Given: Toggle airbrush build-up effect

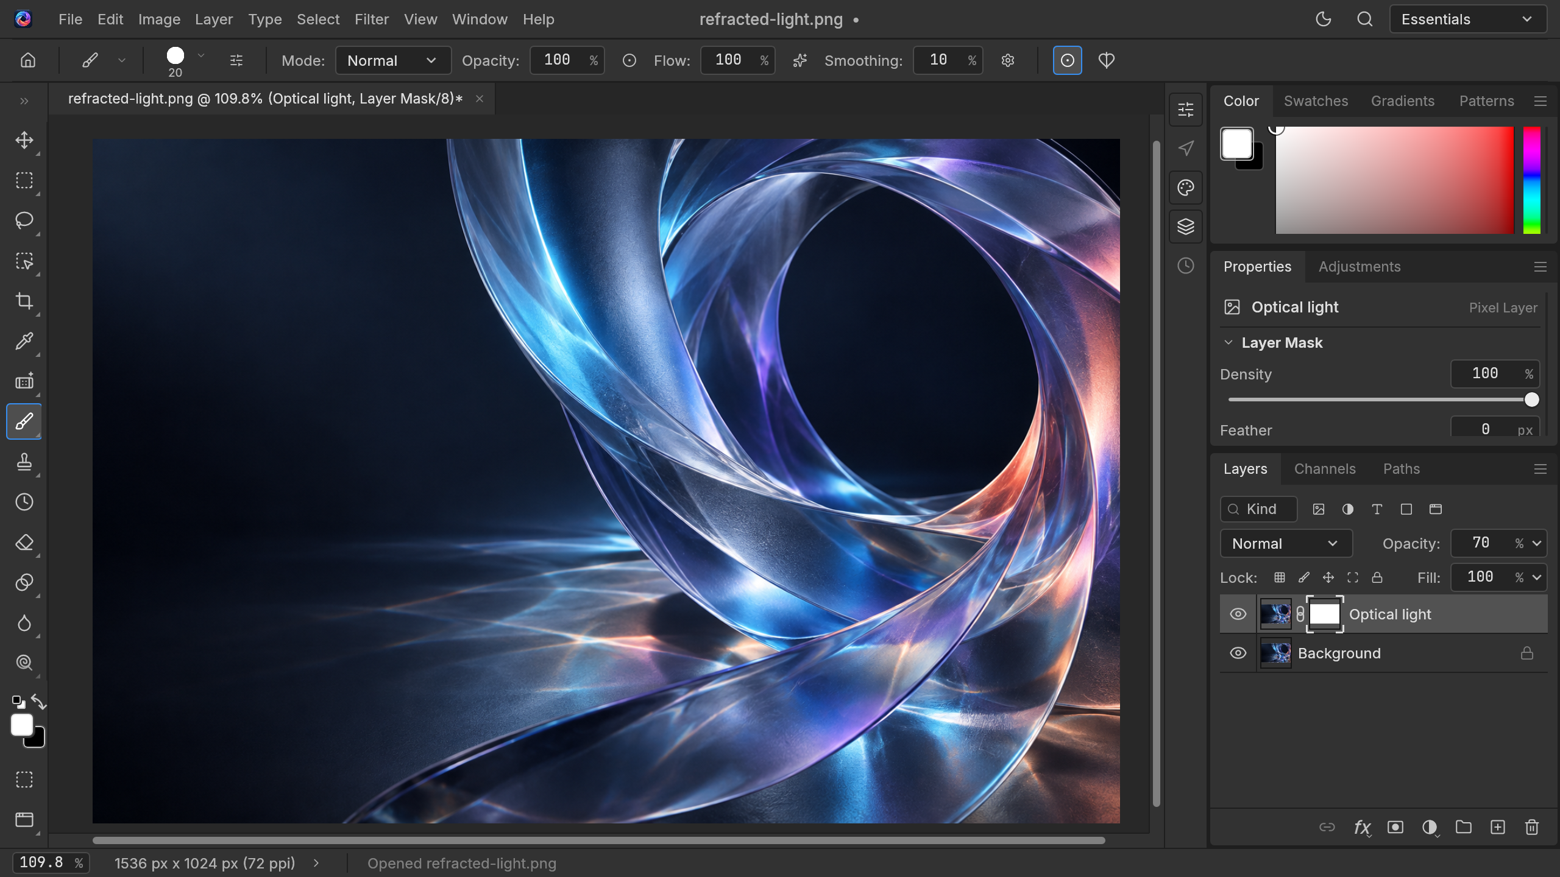Looking at the screenshot, I should click(x=800, y=60).
